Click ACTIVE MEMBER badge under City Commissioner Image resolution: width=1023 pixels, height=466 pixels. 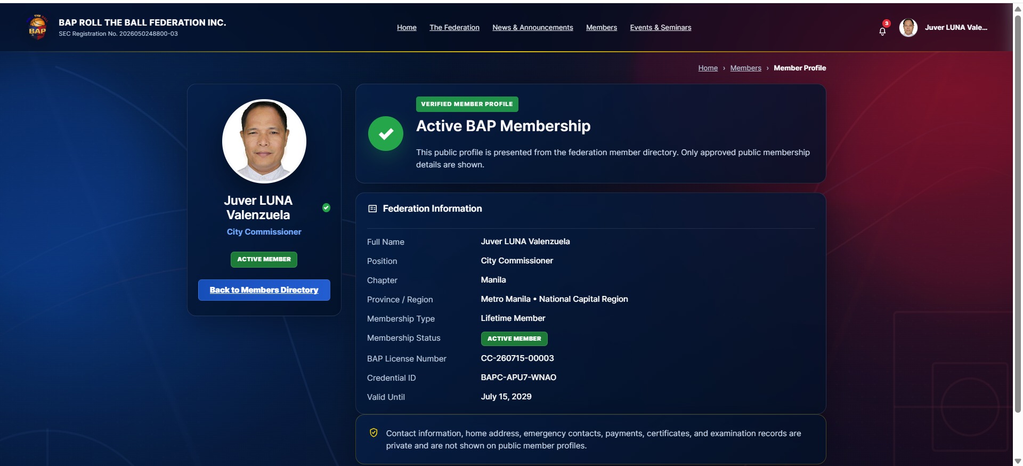(264, 260)
